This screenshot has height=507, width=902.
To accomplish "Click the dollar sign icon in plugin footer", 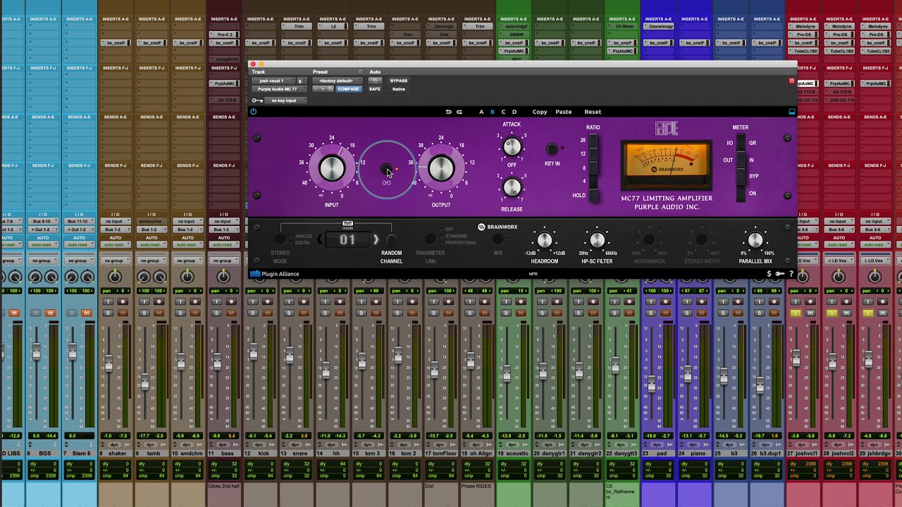I will coord(769,274).
